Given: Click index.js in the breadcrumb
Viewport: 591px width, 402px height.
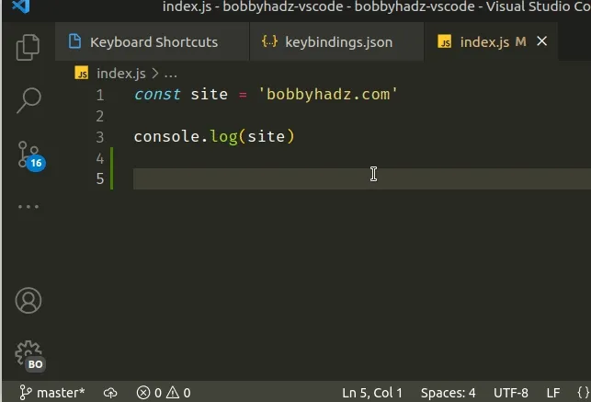Looking at the screenshot, I should coord(121,74).
